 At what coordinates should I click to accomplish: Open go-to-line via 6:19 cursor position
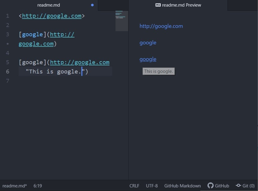(38, 186)
